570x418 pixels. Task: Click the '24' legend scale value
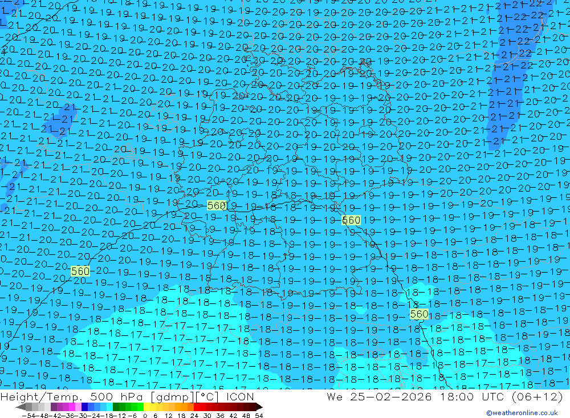click(194, 416)
